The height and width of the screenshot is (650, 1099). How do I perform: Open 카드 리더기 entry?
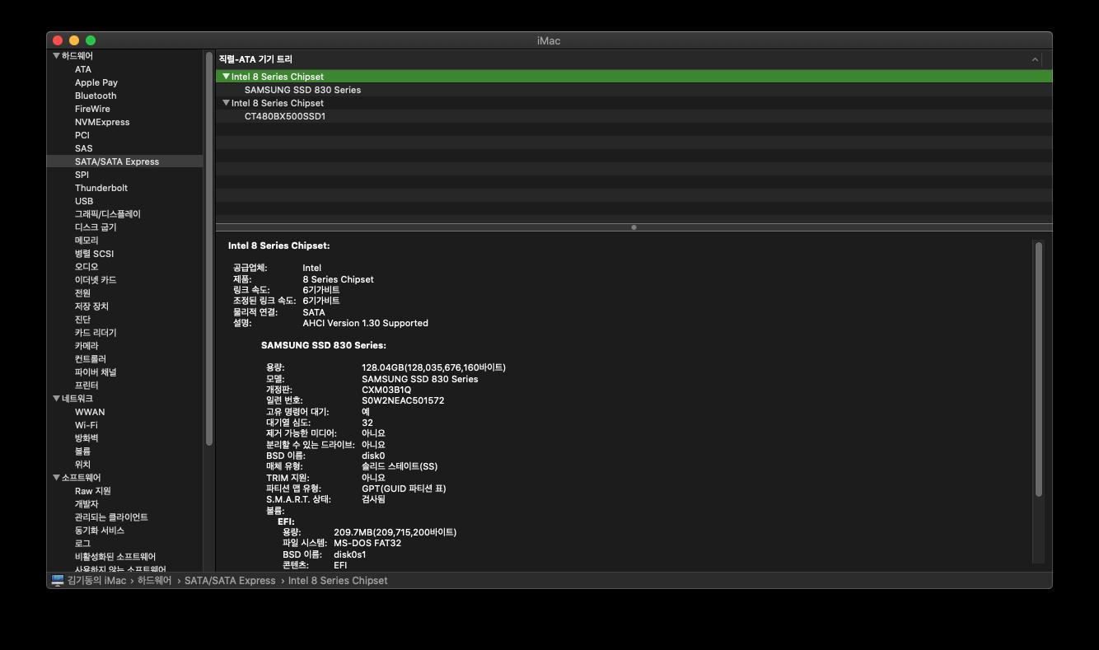(96, 333)
